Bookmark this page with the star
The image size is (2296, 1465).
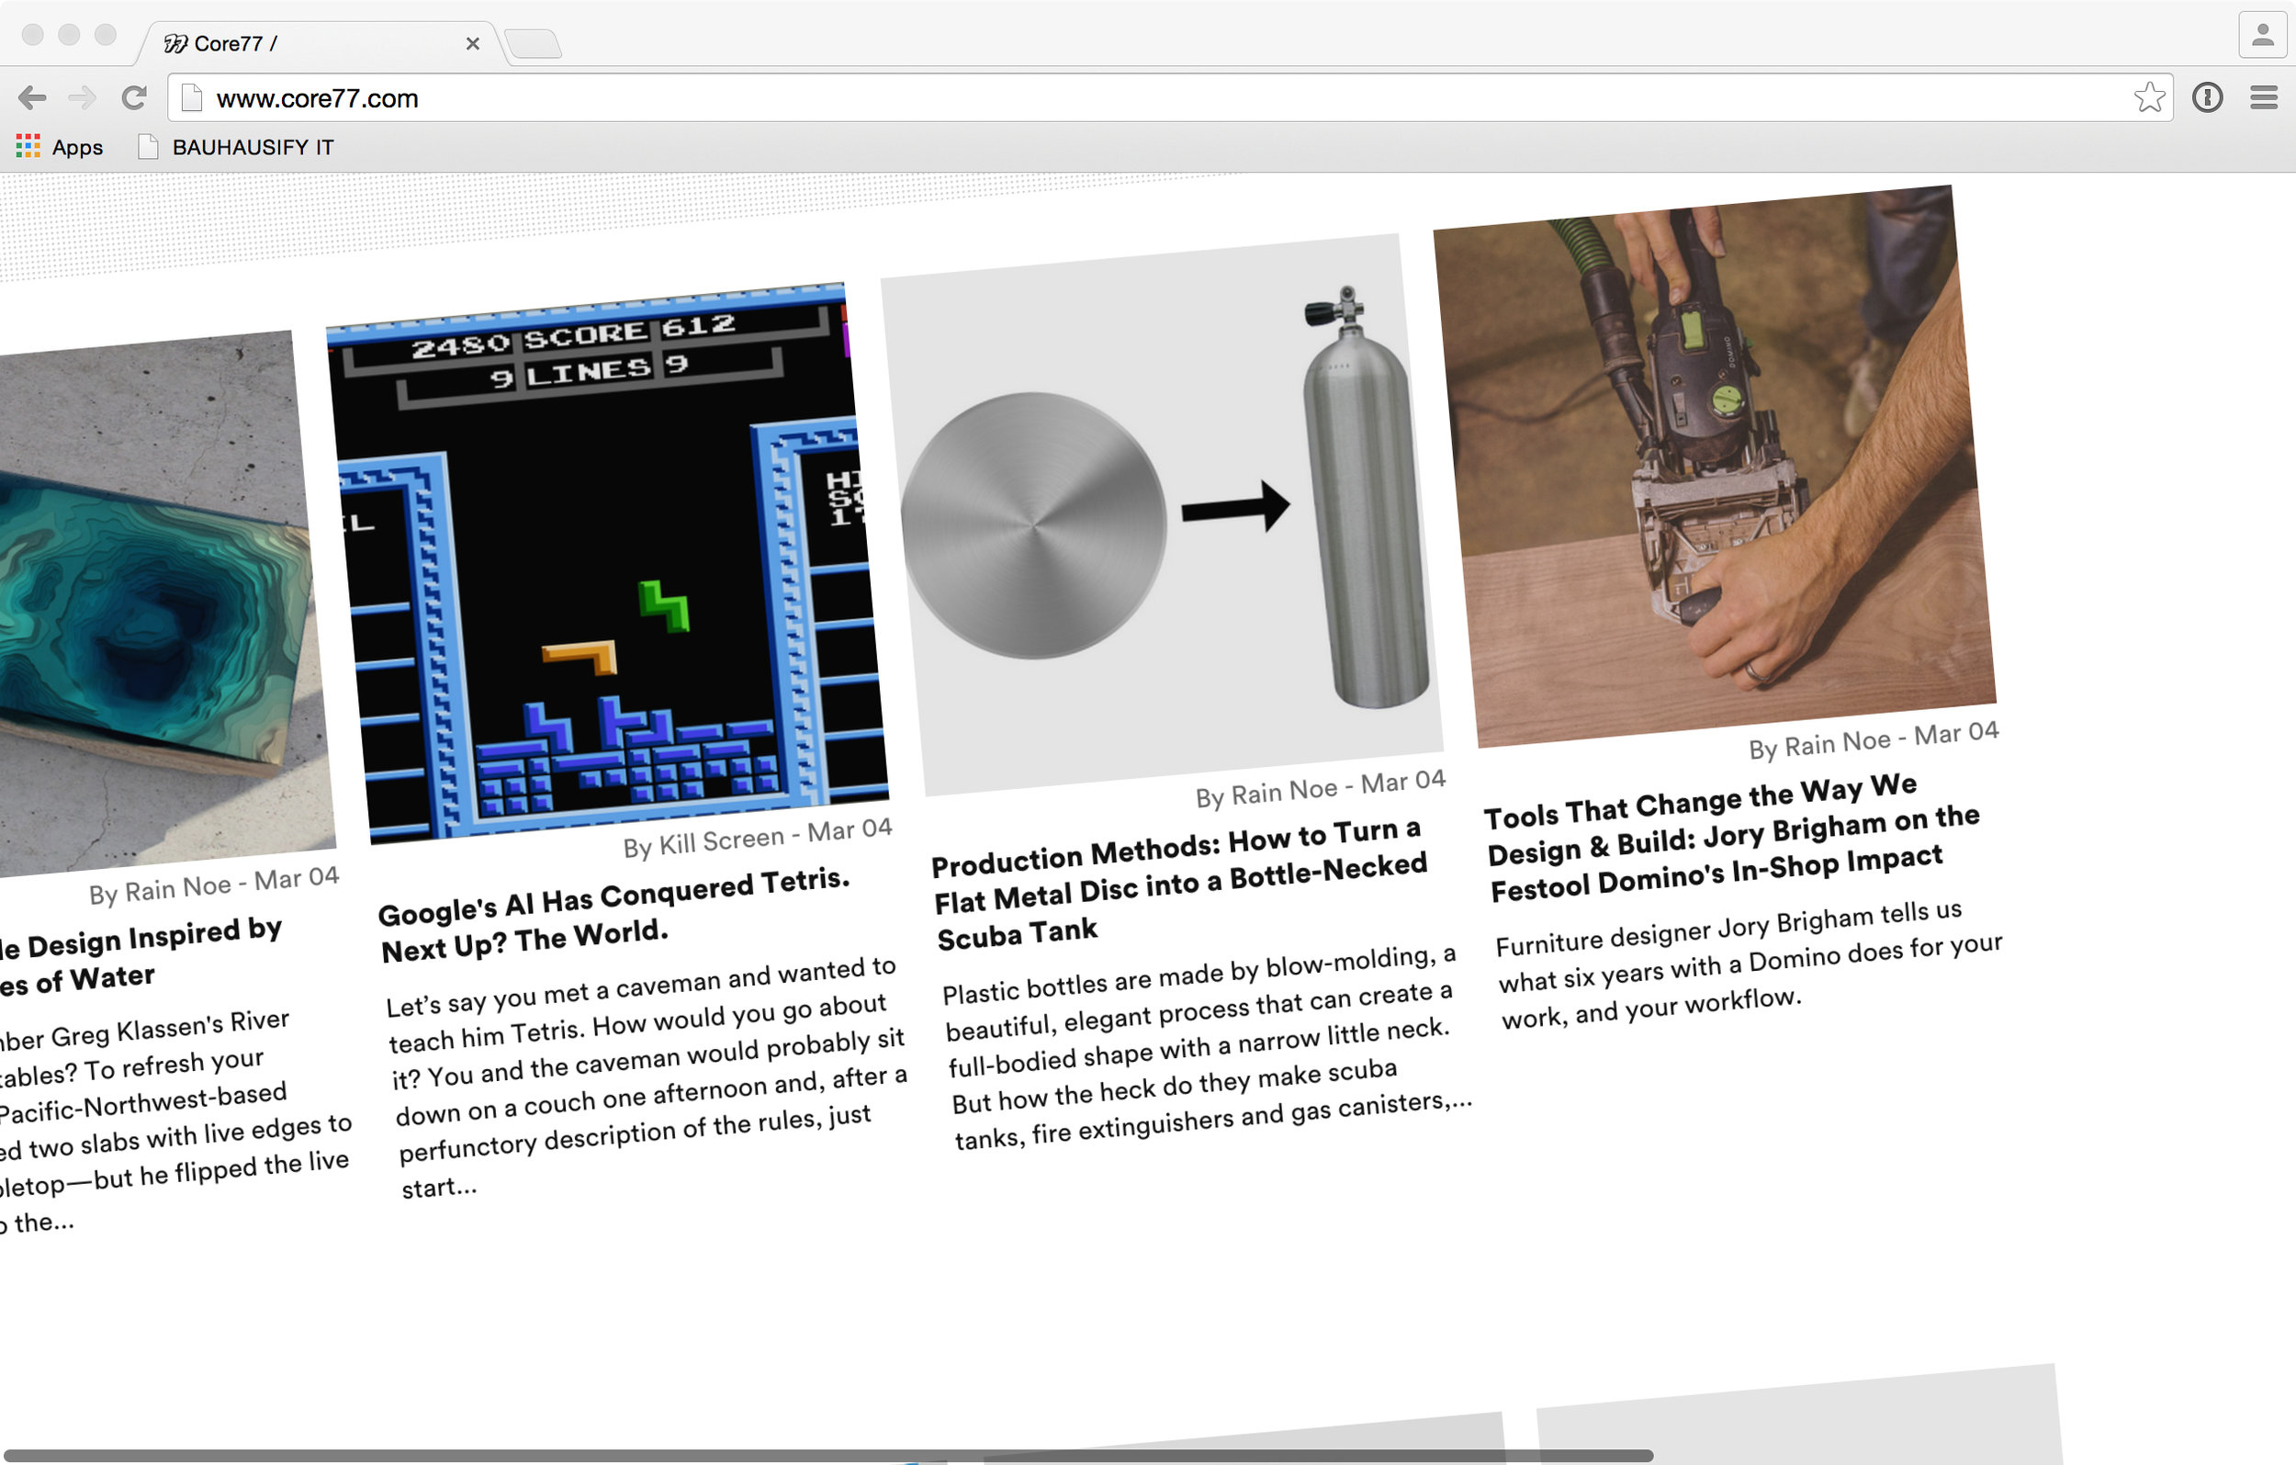point(2149,97)
